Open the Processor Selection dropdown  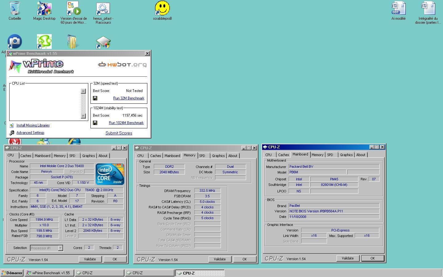(46, 248)
